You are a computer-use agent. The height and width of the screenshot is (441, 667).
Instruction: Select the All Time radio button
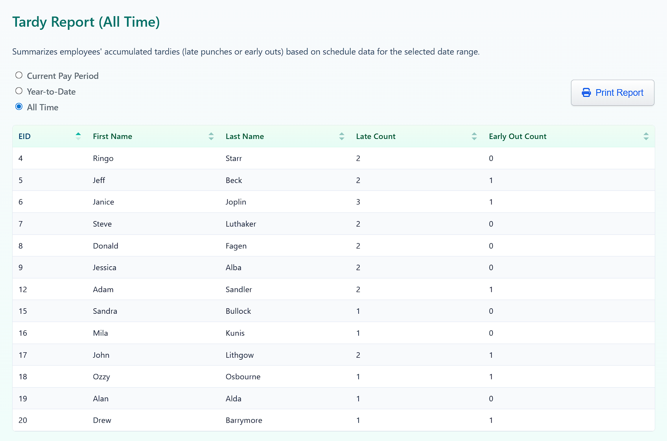(x=19, y=107)
